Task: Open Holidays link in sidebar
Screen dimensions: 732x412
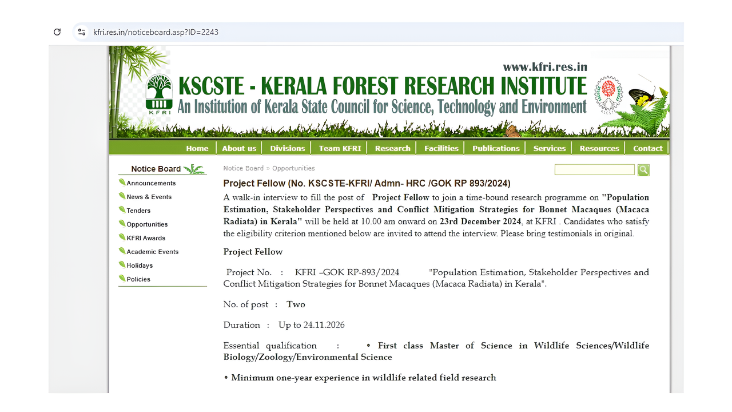Action: click(x=140, y=266)
